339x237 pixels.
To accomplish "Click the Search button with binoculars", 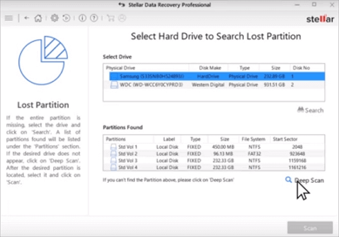I will coord(310,110).
